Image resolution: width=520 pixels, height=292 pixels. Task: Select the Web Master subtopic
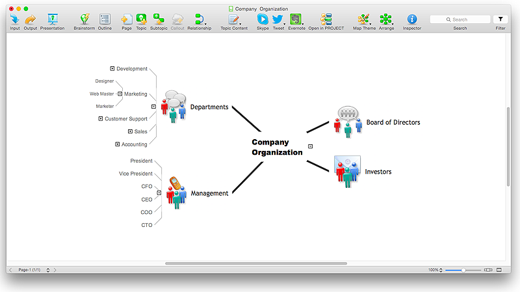tap(101, 94)
